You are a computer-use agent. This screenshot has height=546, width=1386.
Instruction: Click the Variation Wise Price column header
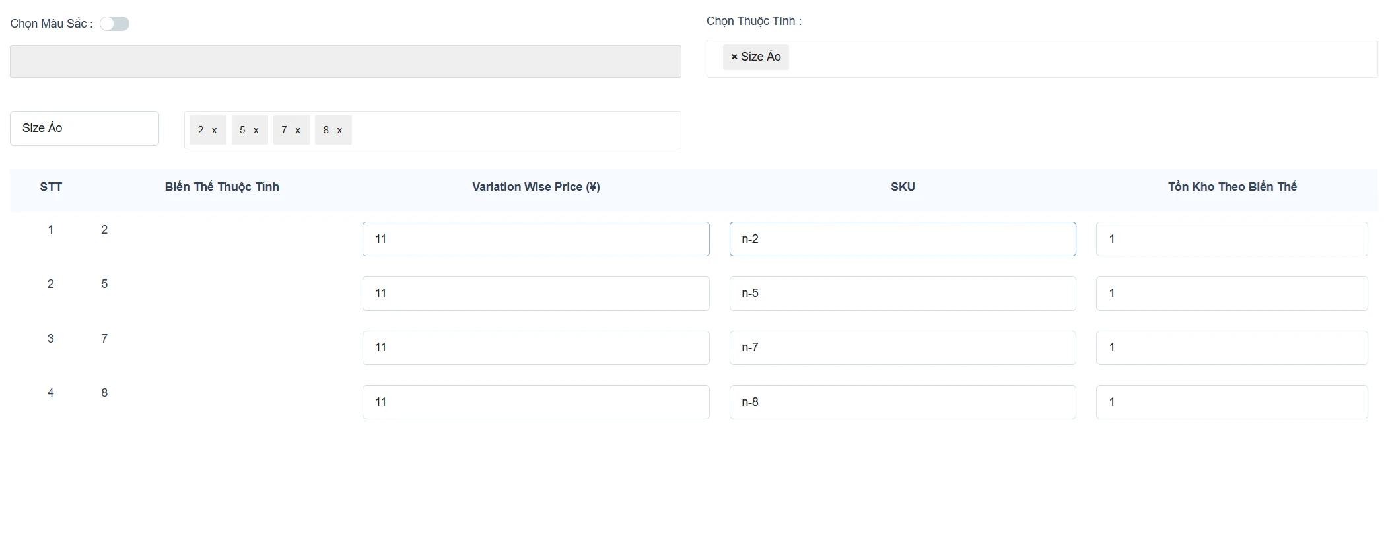pyautogui.click(x=536, y=187)
